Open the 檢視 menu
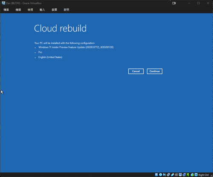This screenshot has height=177, width=213. [30, 10]
